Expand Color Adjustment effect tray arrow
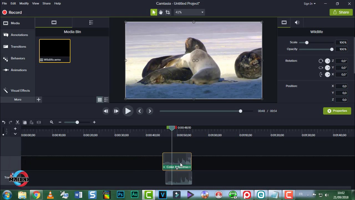This screenshot has height=200, width=355. point(177,169)
